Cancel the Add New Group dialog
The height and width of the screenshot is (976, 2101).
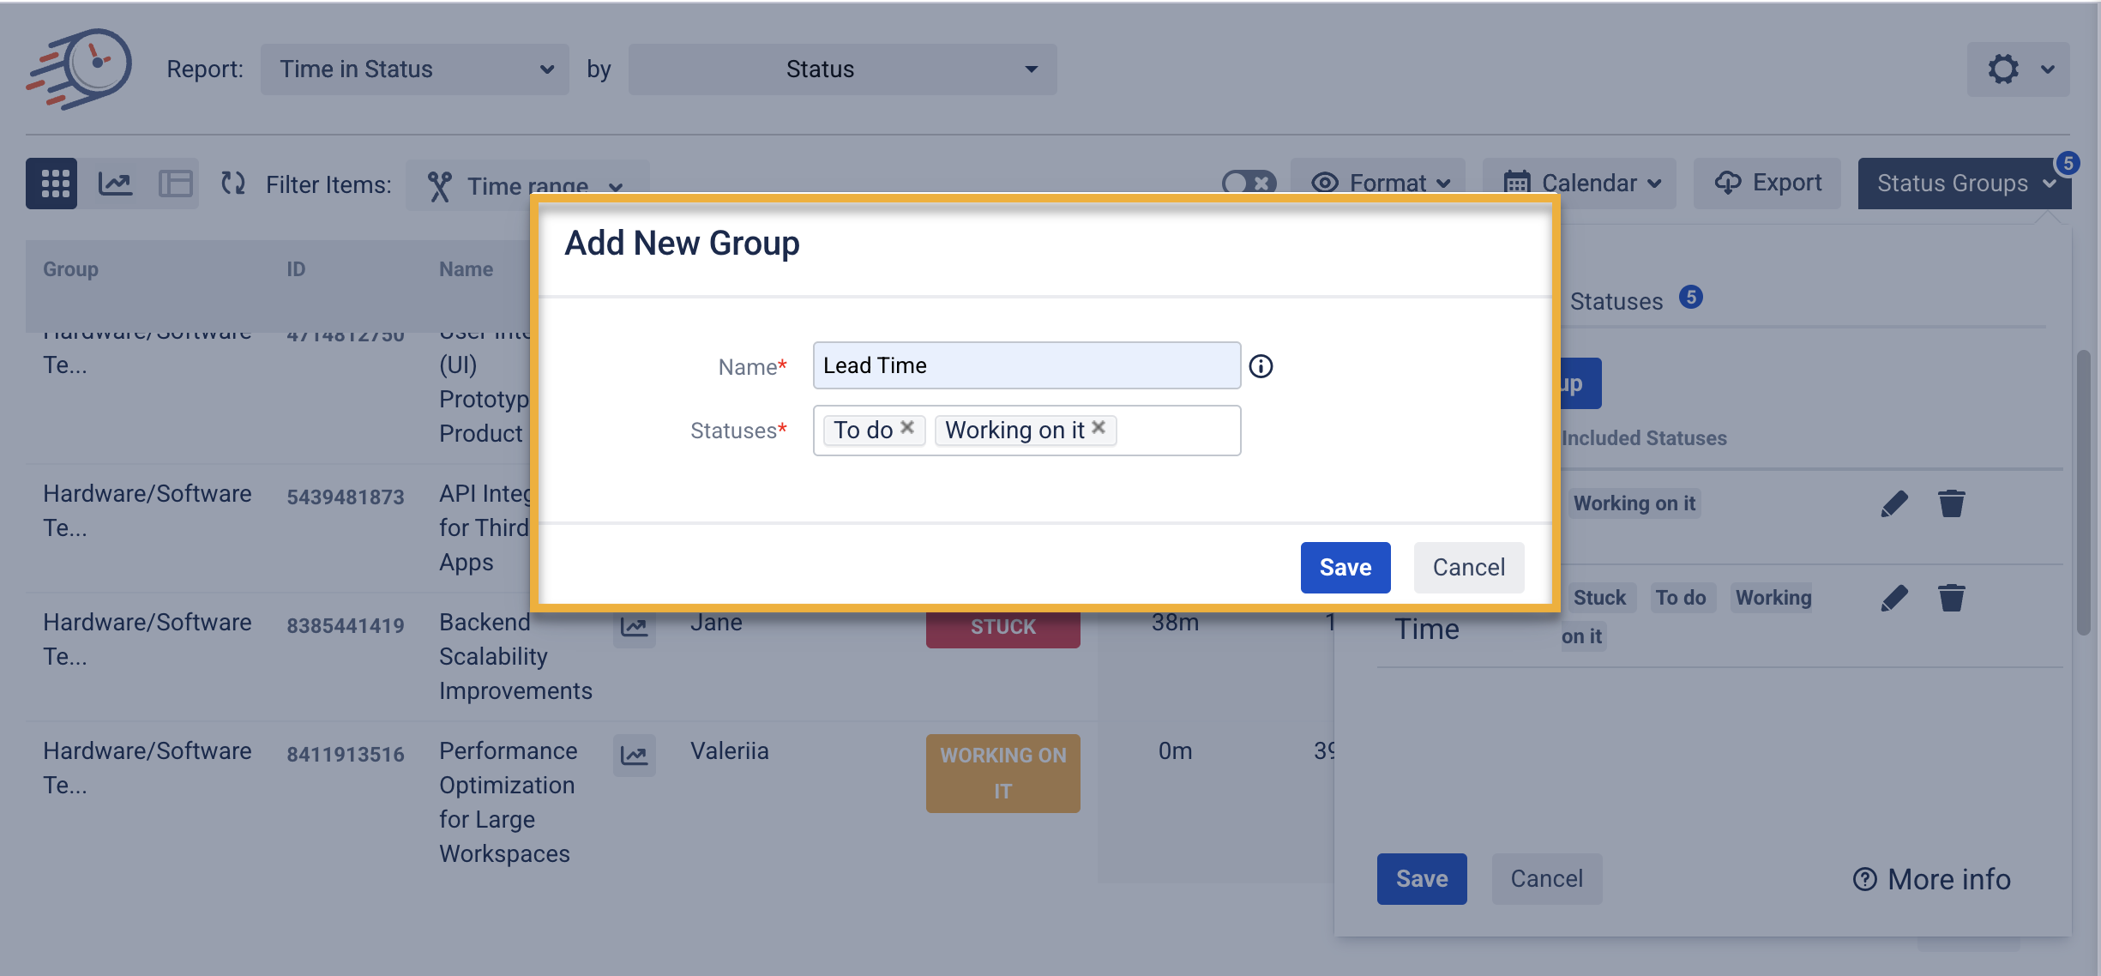pos(1468,567)
